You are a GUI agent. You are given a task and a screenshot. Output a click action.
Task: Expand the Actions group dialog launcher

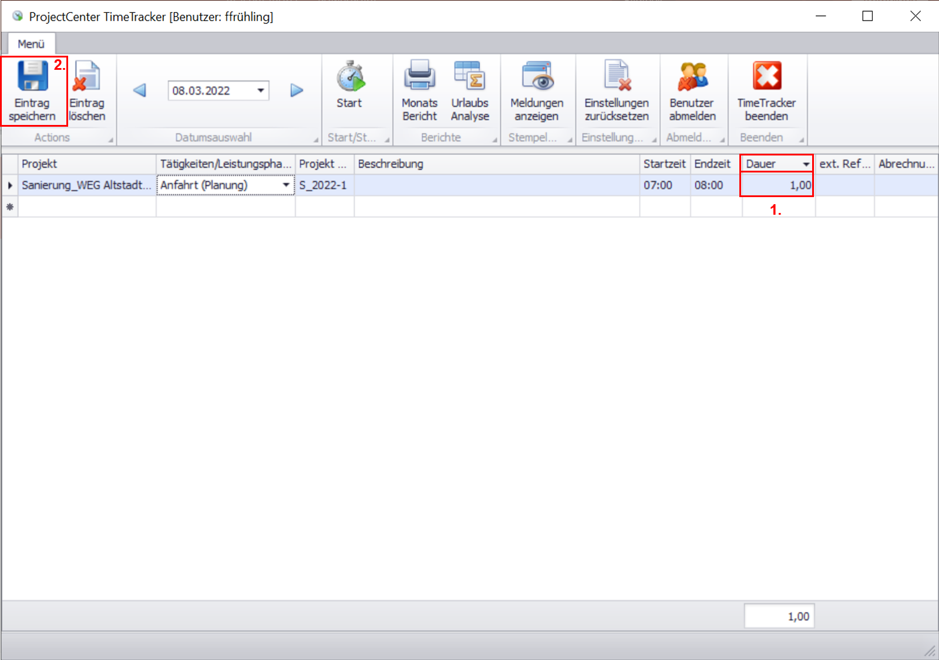tap(110, 140)
